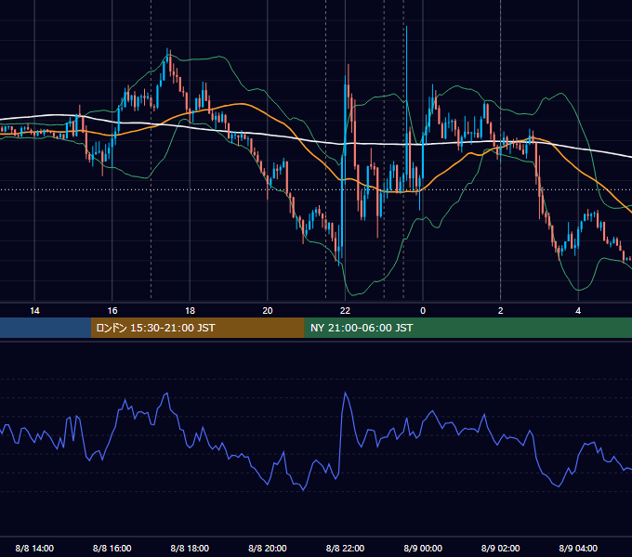Click the 8/8 20:00 date label
This screenshot has height=557, width=632.
(268, 548)
